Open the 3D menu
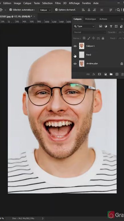 point(65,3)
